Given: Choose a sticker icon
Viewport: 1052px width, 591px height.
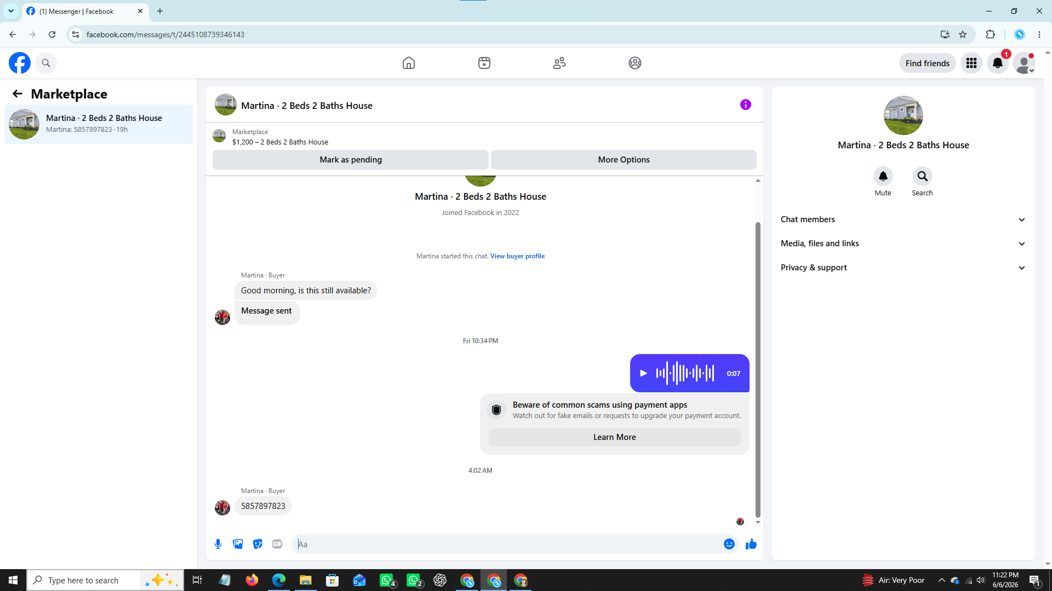Looking at the screenshot, I should [x=258, y=544].
